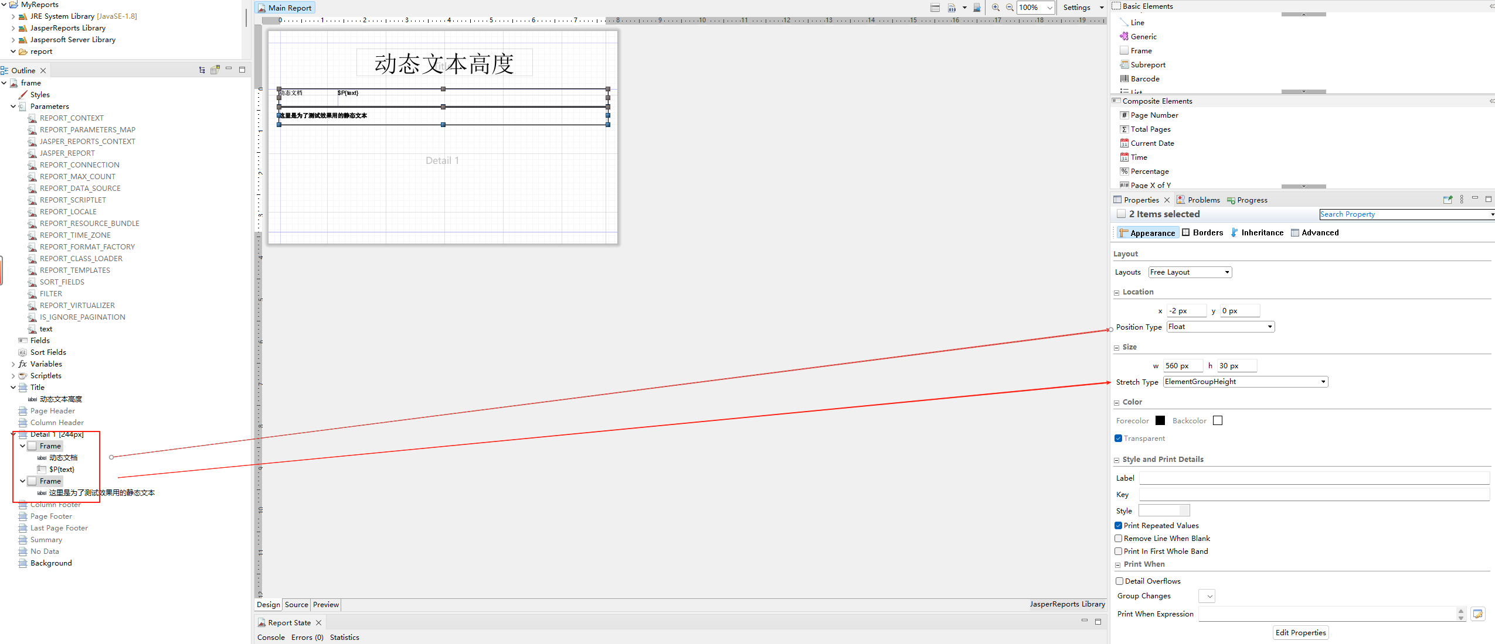
Task: Select the Subreport element in palette
Action: [1147, 65]
